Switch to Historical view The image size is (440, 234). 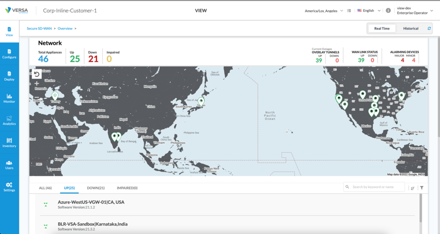coord(410,29)
